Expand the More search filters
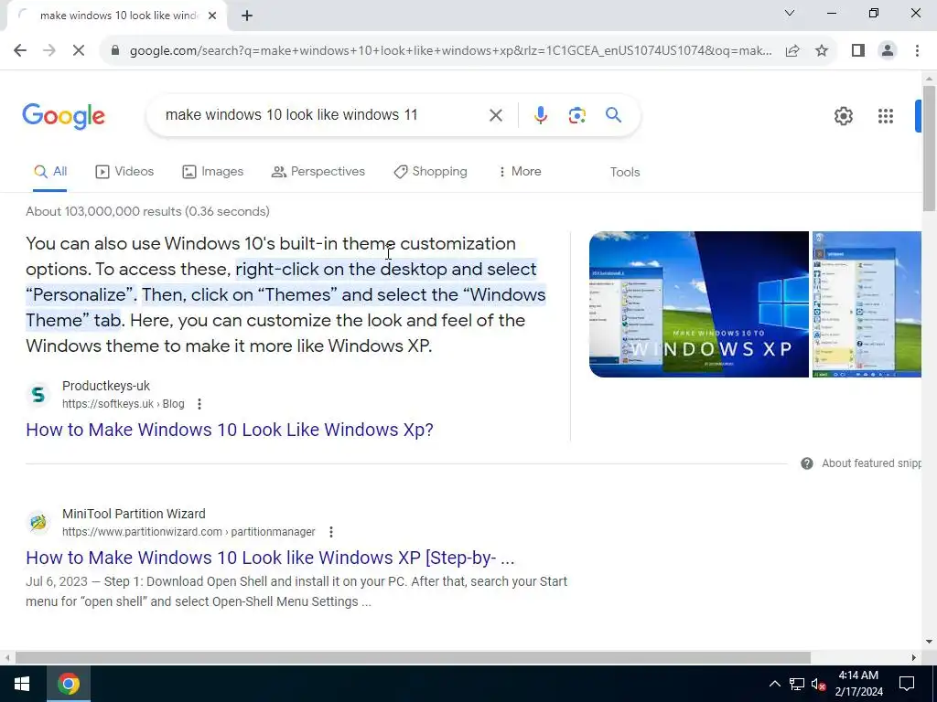 (520, 171)
